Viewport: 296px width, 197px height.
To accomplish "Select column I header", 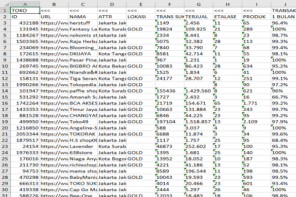I will pos(257,4).
